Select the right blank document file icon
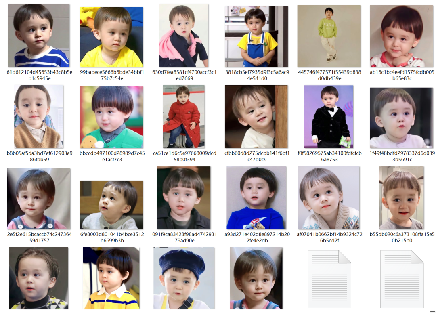Screen dimensions: 436x313 pyautogui.click(x=402, y=279)
